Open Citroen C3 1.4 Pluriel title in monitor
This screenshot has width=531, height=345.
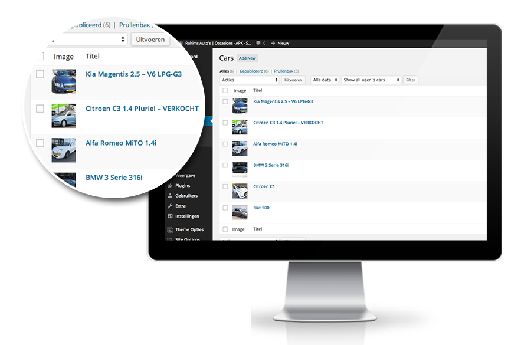click(288, 123)
